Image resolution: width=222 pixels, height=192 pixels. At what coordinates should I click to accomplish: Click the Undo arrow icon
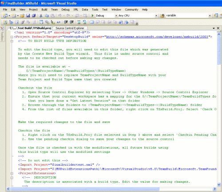59,16
